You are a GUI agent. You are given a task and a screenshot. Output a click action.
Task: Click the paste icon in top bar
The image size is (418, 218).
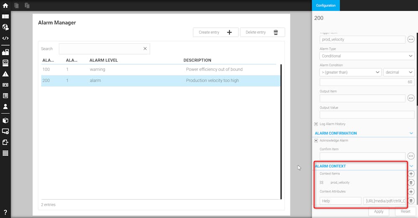click(27, 5)
